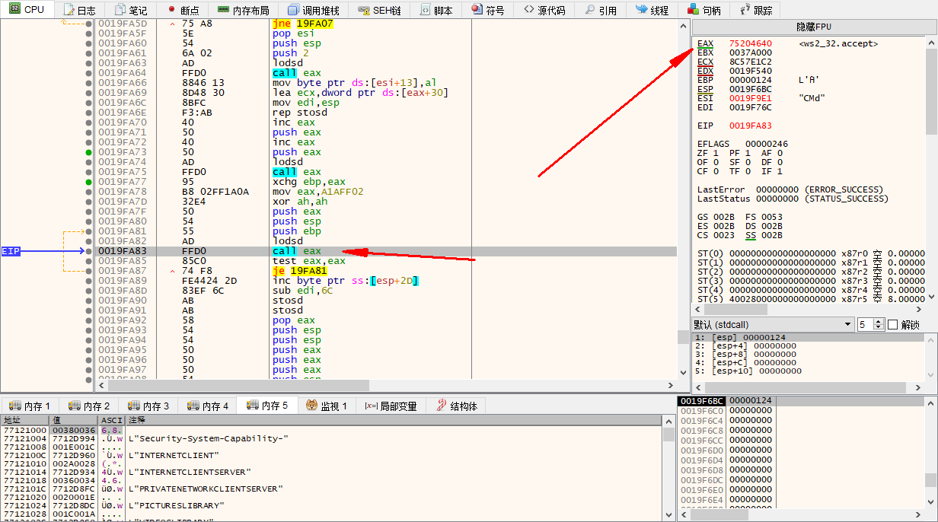Click the 线程 threads arrow icon

(642, 10)
